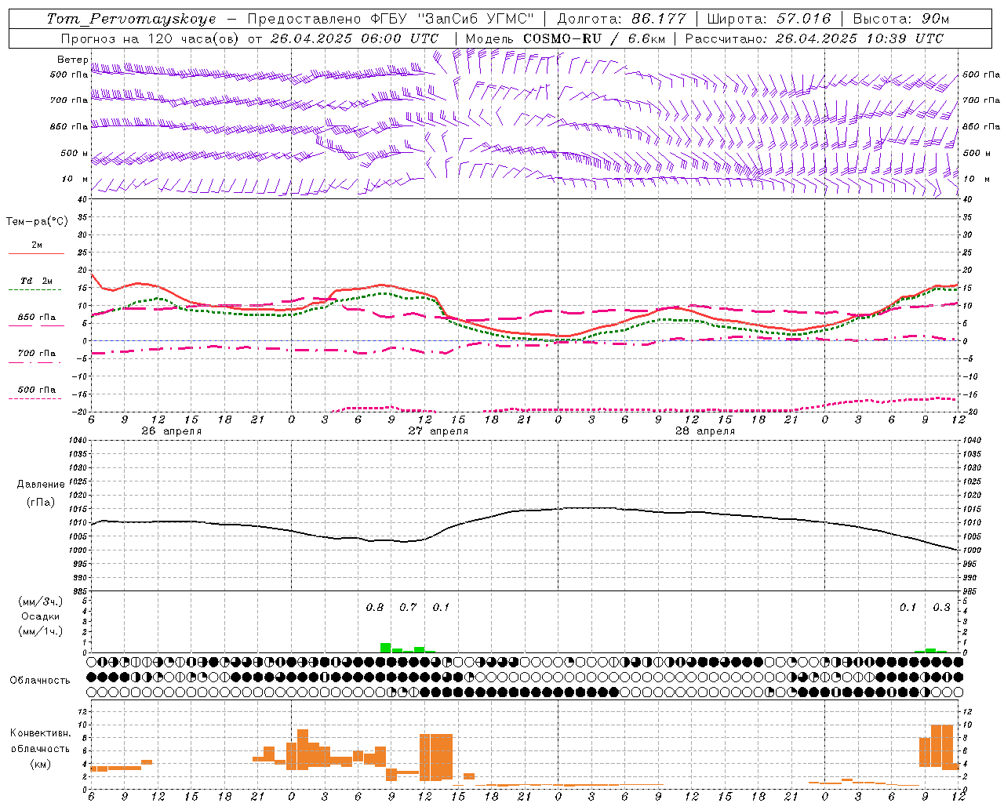Screen dimensions: 1004x803
Task: Click the (мм/3ч.) precipitation unit label
Action: pyautogui.click(x=40, y=601)
